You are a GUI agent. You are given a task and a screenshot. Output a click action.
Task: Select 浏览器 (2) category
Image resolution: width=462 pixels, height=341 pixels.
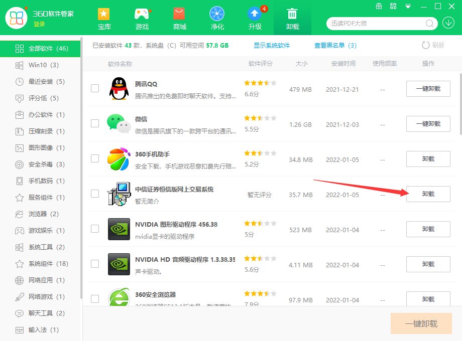click(40, 214)
